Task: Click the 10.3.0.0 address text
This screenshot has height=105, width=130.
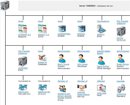Action: (42, 94)
